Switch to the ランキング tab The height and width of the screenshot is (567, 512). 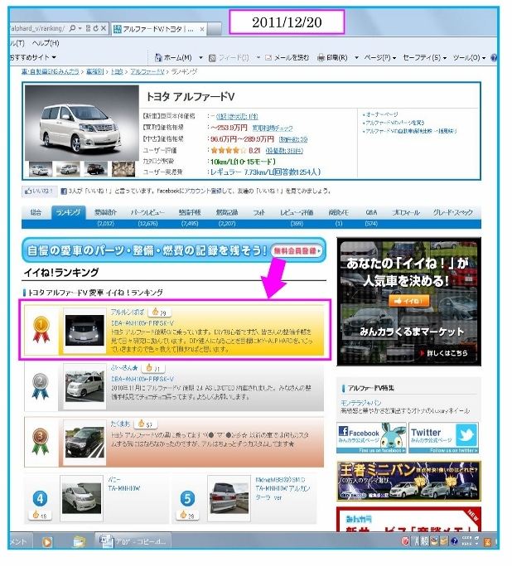(x=68, y=212)
